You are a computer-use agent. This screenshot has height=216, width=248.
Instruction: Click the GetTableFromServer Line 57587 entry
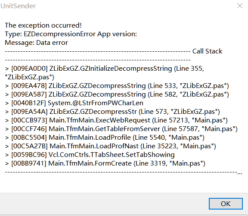(x=121, y=129)
